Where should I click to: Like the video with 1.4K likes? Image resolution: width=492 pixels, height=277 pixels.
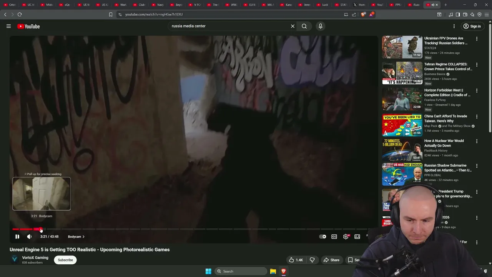coord(296,260)
